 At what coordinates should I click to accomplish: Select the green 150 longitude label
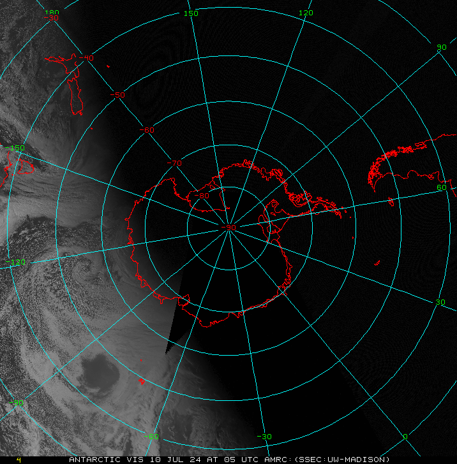tap(191, 13)
